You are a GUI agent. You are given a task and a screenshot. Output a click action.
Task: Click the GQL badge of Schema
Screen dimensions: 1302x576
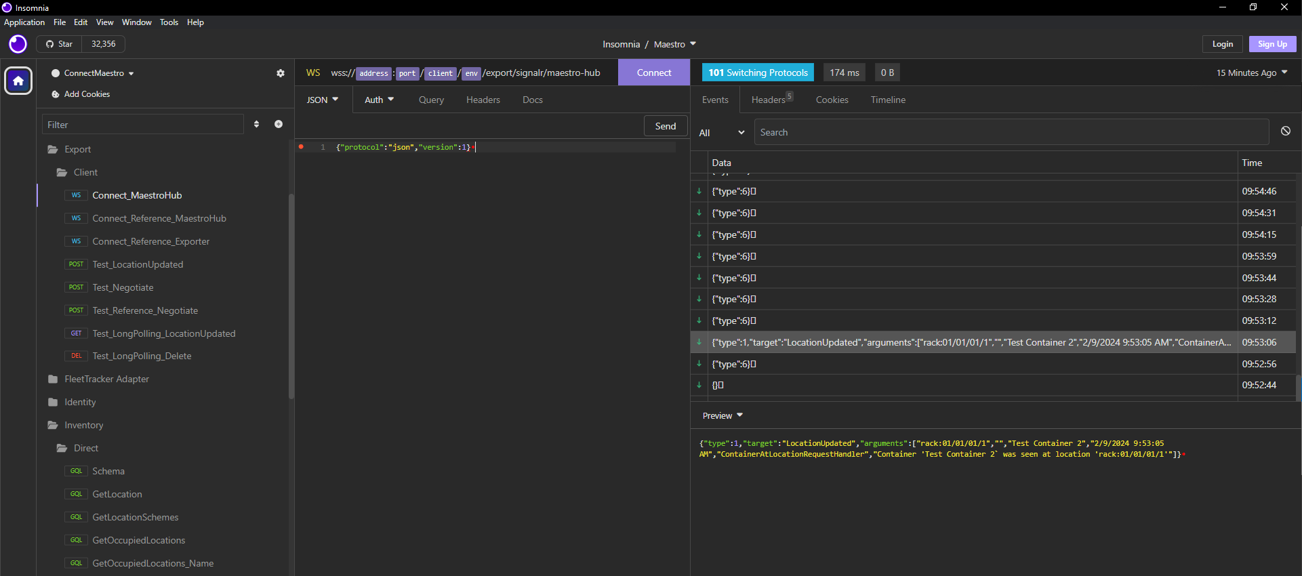point(76,471)
